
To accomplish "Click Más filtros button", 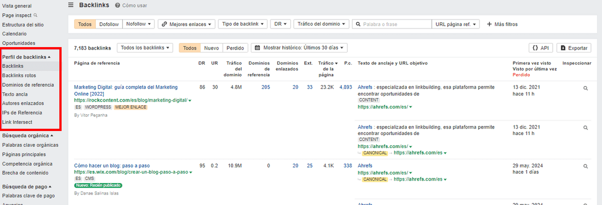I will click(x=502, y=24).
